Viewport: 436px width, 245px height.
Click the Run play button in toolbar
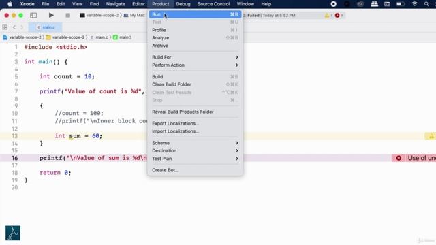pyautogui.click(x=51, y=15)
